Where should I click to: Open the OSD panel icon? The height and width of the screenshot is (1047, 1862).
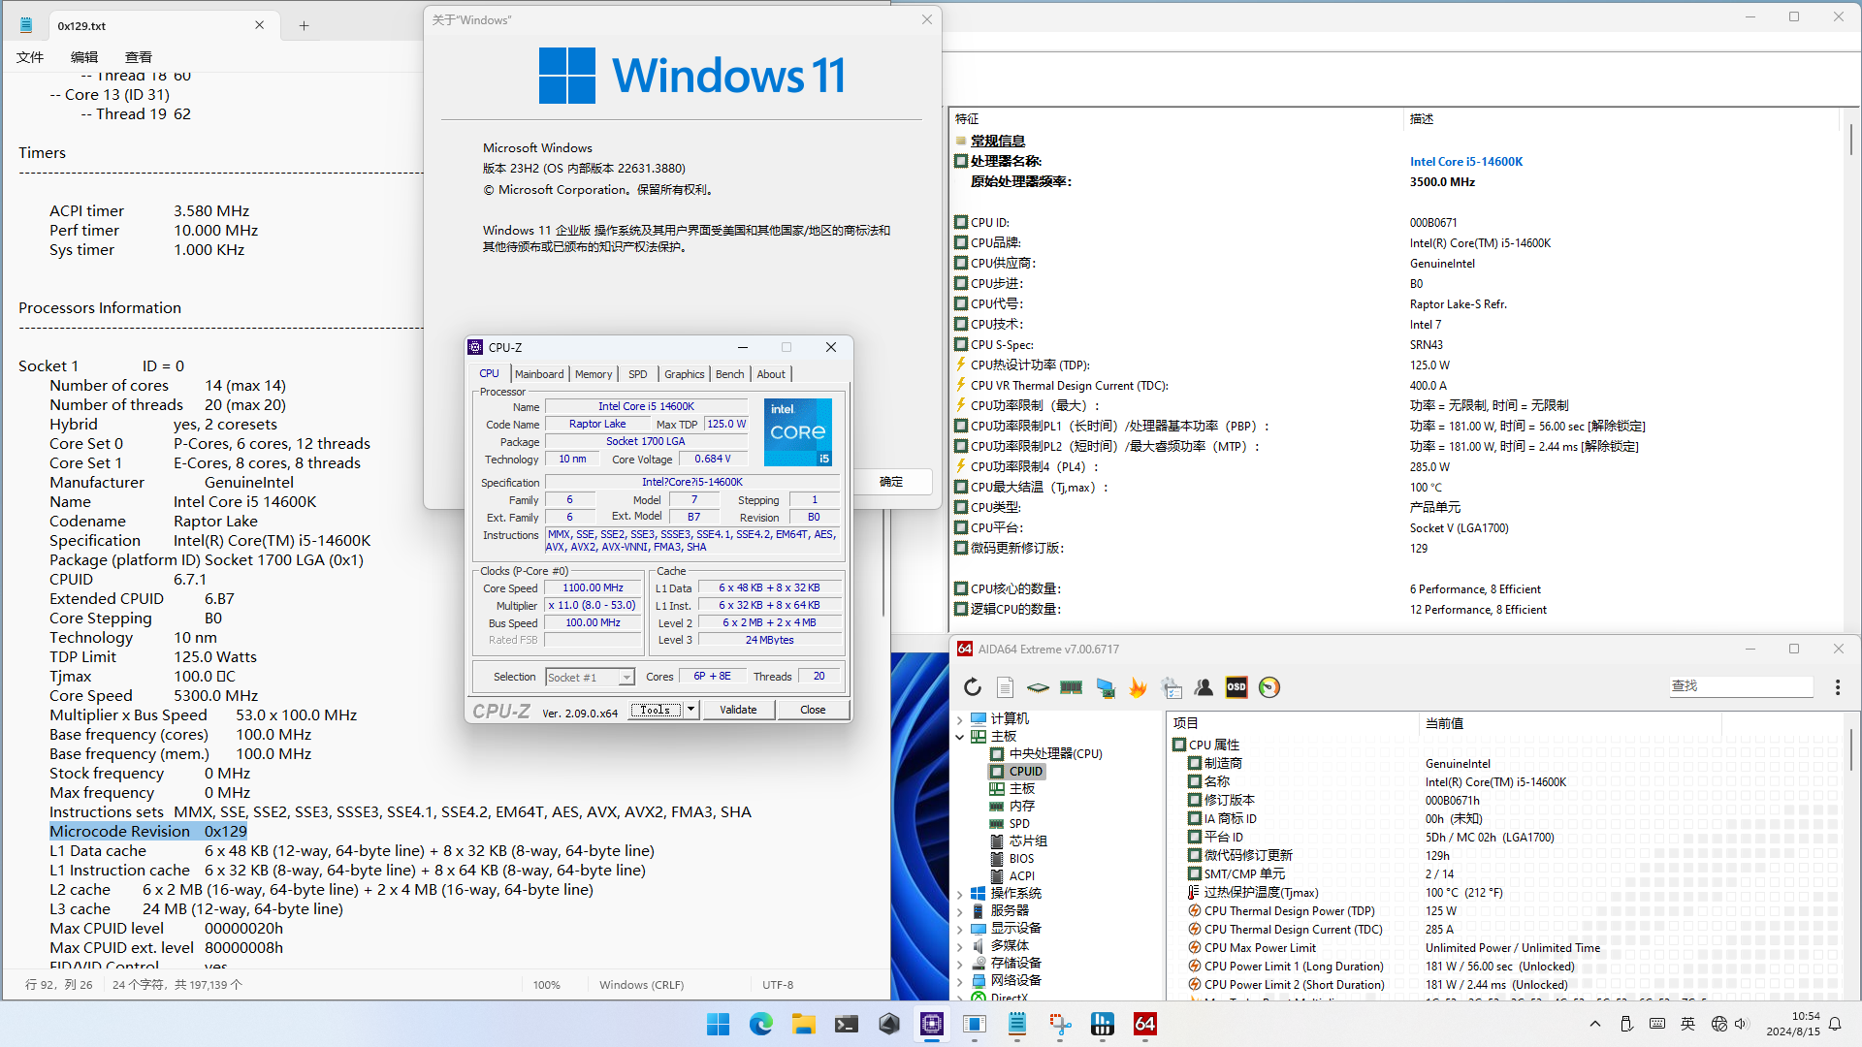point(1236,686)
